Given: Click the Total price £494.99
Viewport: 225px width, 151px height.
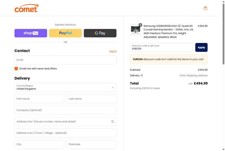Looking at the screenshot, I should [201, 83].
